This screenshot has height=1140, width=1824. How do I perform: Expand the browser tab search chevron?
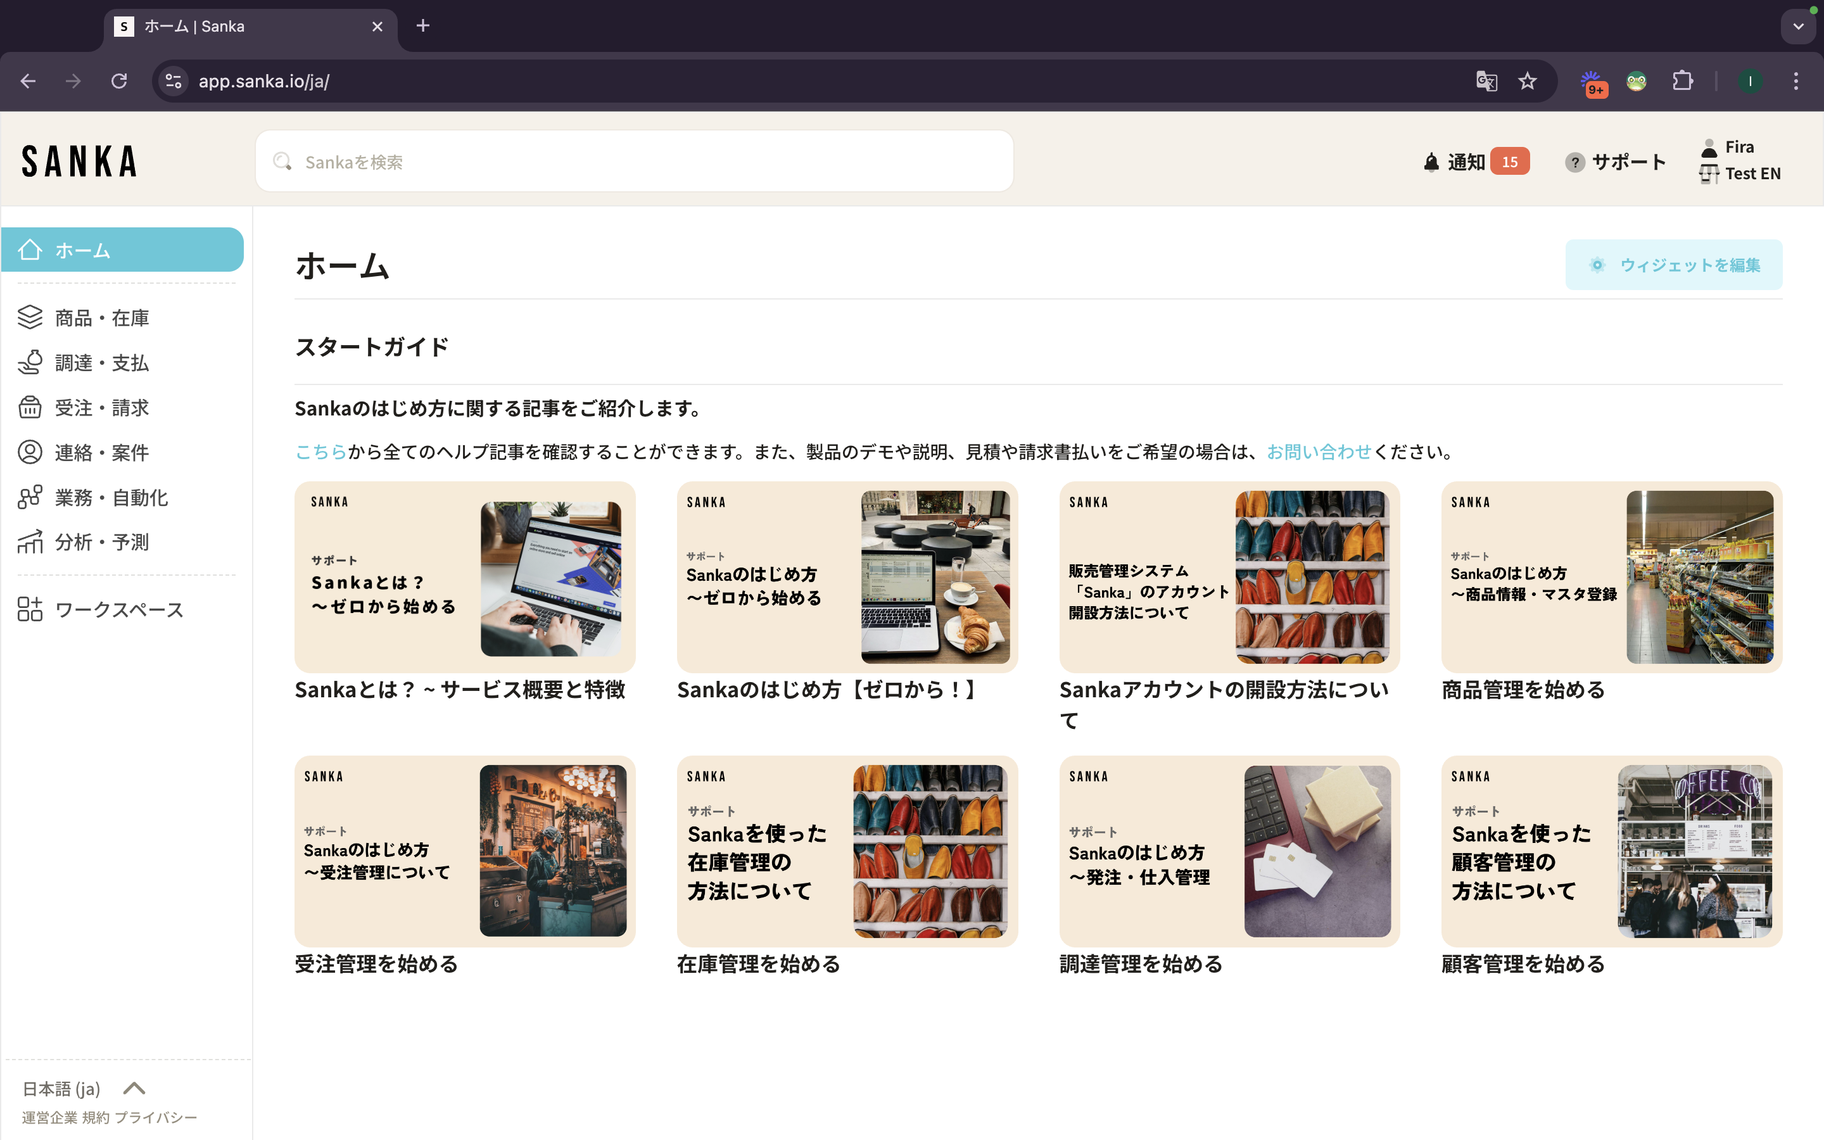(x=1799, y=27)
